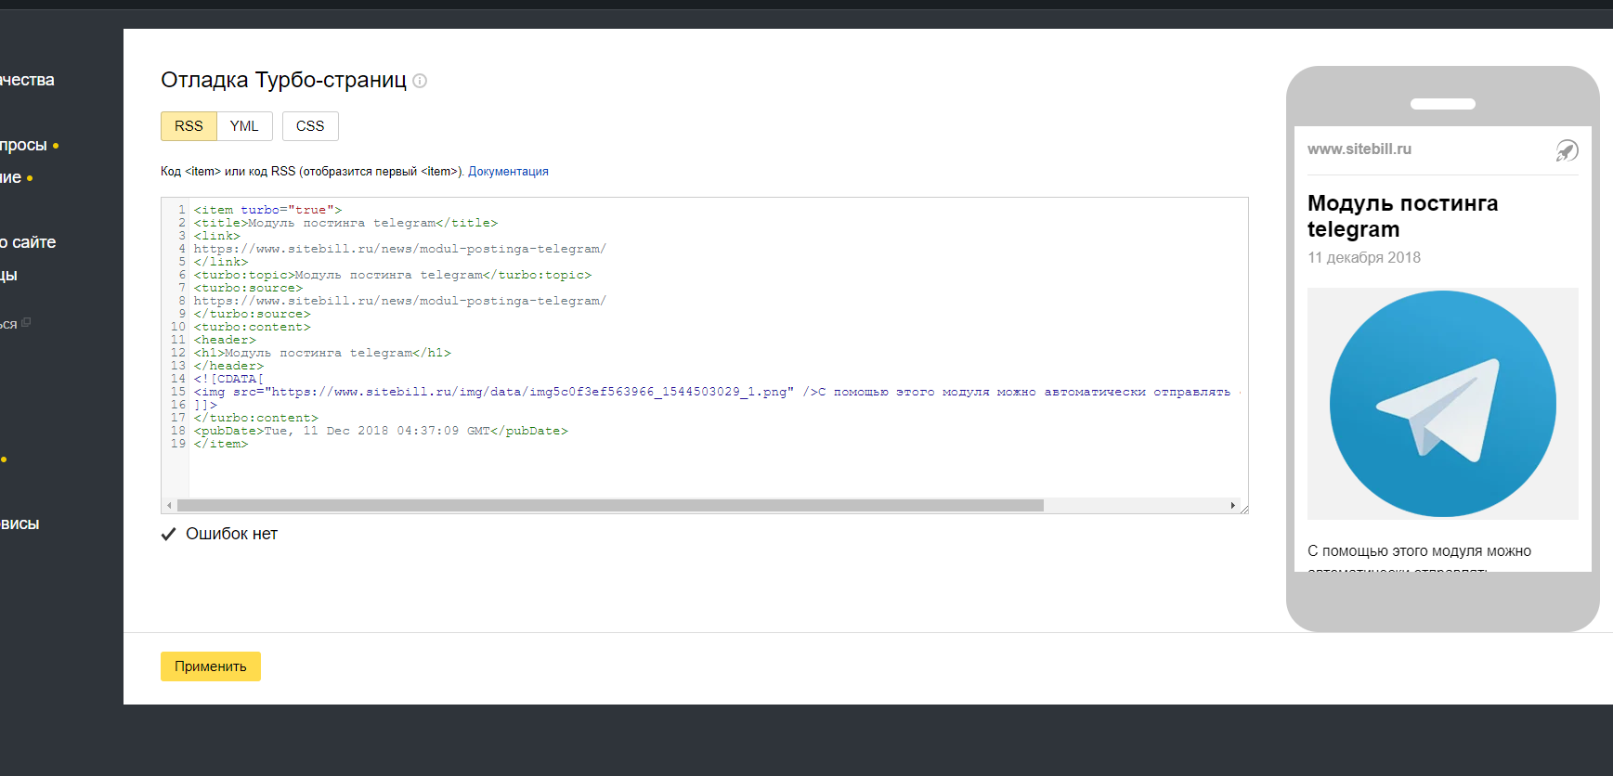Click the Telegram logo image in preview

click(x=1443, y=404)
